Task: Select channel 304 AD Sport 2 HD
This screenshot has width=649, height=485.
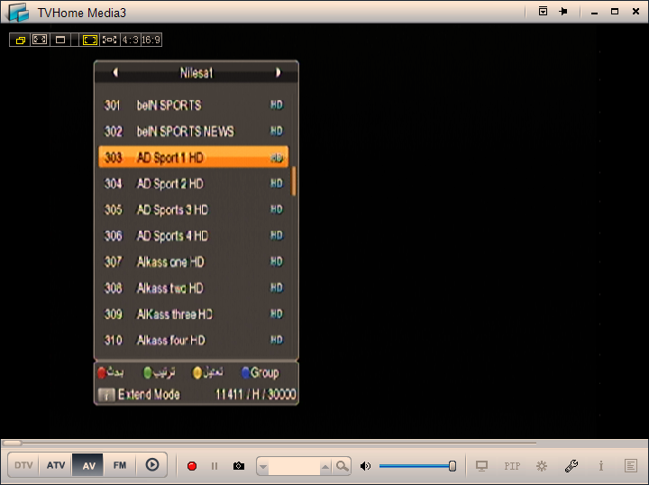Action: coord(193,183)
